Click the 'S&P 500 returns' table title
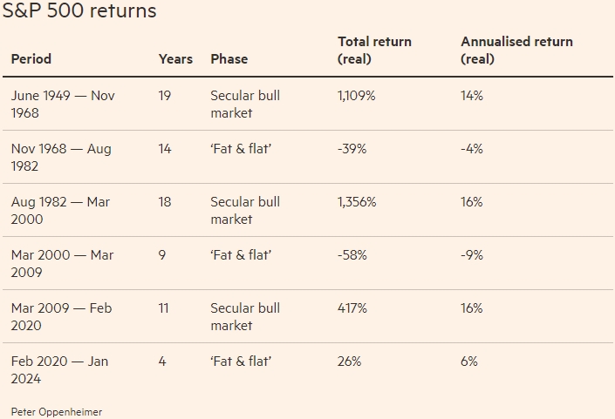 point(79,11)
